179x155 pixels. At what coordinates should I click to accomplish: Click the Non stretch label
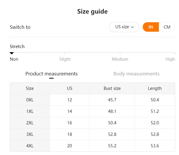(x=14, y=59)
